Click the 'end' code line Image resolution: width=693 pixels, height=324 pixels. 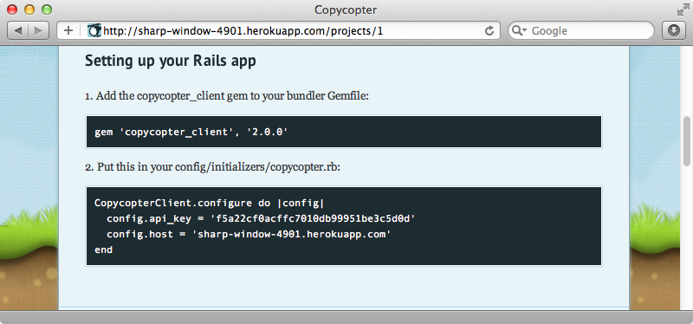(x=103, y=249)
